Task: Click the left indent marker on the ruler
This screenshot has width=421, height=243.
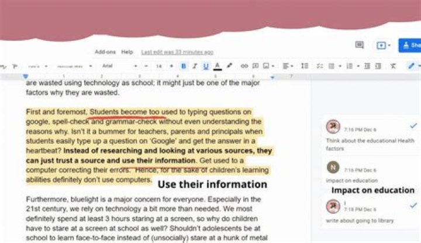Action: 26,77
